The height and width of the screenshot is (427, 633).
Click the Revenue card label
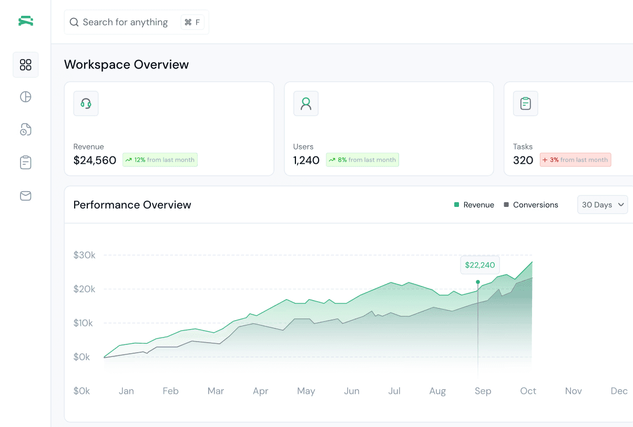point(89,147)
